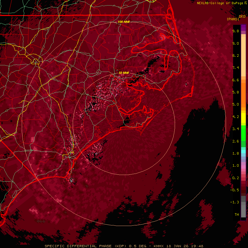This screenshot has height=248, width=248.
Task: Select the 100 NMI range ring label
Action: 124,22
